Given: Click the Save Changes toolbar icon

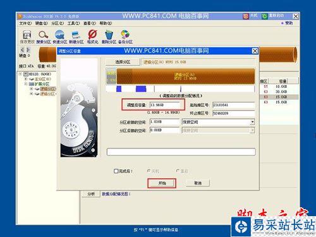Looking at the screenshot, I should click(27, 35).
